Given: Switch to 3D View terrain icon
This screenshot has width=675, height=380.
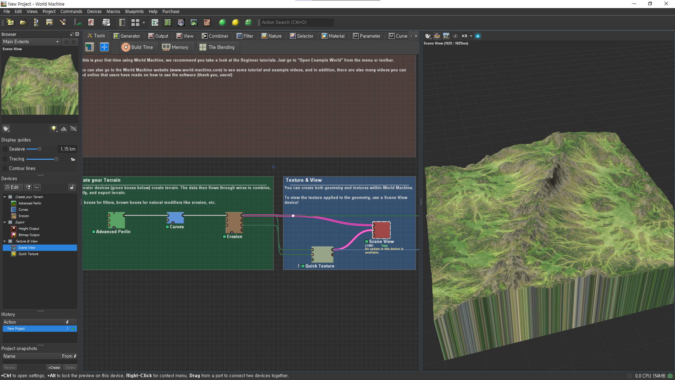Looking at the screenshot, I should (x=194, y=23).
